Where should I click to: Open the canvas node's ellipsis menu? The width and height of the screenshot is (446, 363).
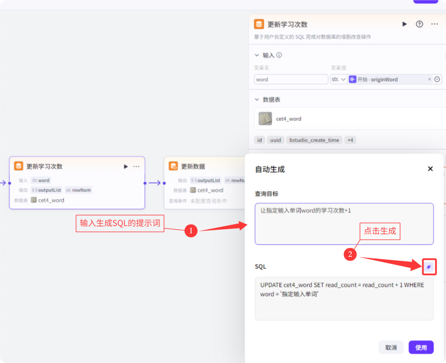[x=136, y=166]
